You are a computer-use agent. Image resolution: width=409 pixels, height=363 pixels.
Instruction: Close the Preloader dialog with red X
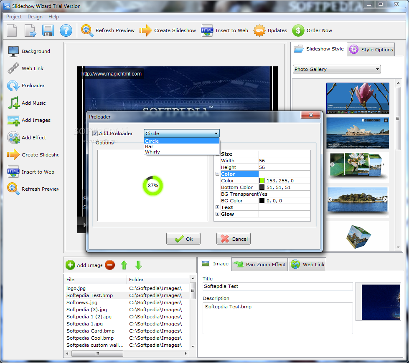click(x=311, y=115)
